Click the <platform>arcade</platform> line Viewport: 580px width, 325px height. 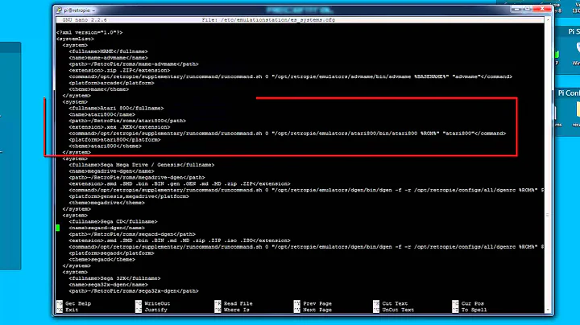[x=111, y=83]
